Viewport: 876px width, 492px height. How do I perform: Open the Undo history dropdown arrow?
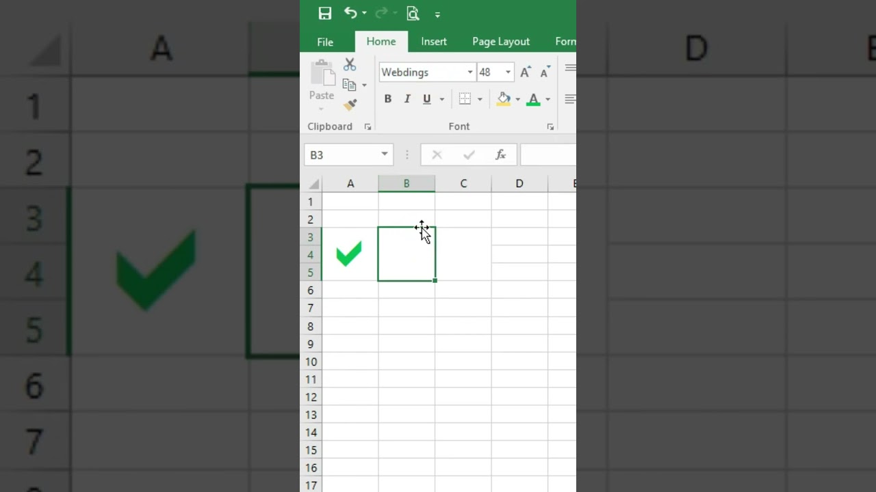(364, 13)
